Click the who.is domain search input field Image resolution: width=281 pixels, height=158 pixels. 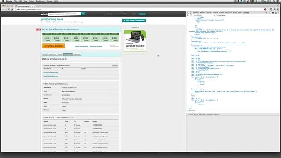(65, 14)
